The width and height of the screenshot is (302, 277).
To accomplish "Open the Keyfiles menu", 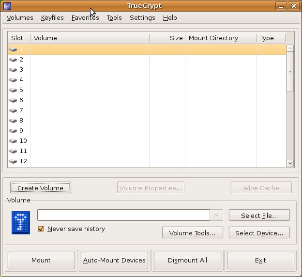I will pyautogui.click(x=52, y=18).
